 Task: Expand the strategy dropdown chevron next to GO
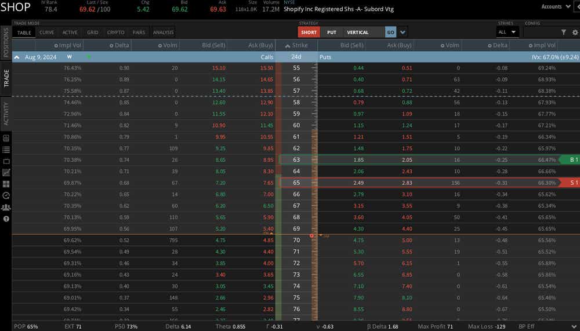[x=403, y=32]
